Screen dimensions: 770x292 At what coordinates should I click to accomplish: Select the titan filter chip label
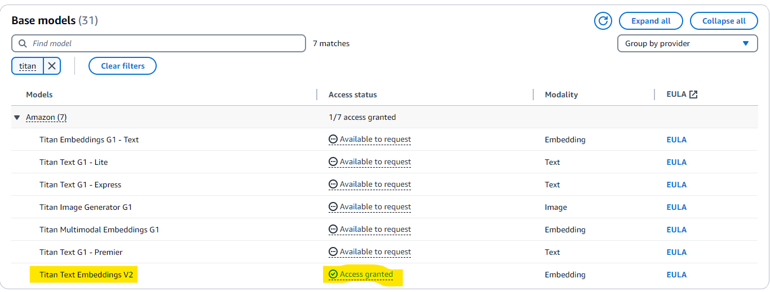pyautogui.click(x=28, y=66)
